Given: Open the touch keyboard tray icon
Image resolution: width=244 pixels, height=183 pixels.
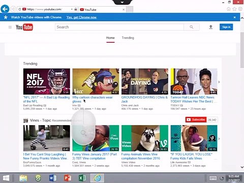Looking at the screenshot, I should [213, 178].
